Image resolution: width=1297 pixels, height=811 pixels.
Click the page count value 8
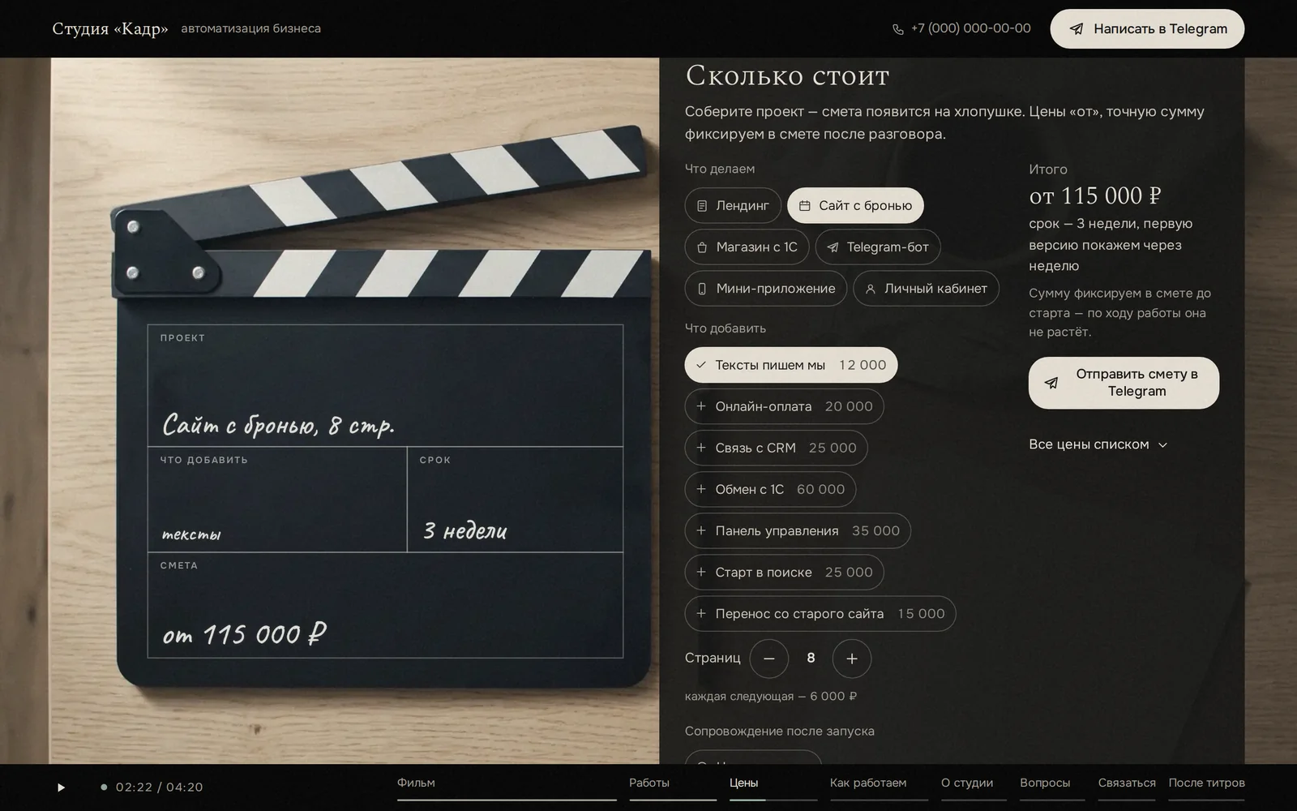click(811, 659)
